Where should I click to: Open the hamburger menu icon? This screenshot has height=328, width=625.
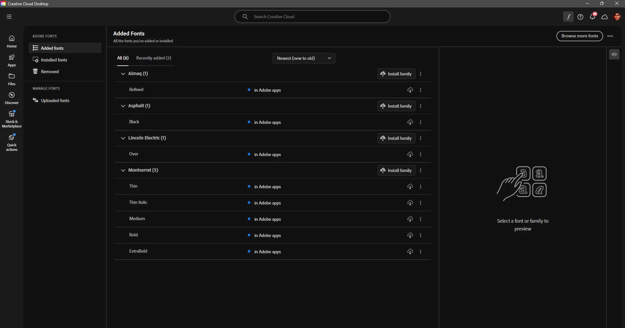point(9,17)
